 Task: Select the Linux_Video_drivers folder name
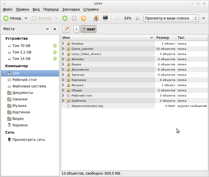pyautogui.click(x=86, y=54)
